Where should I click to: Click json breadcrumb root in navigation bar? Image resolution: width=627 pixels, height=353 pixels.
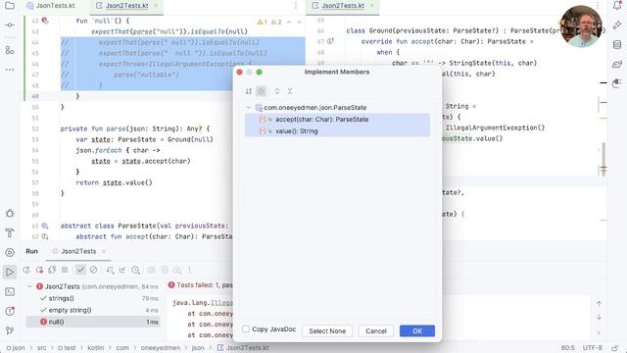click(x=16, y=348)
